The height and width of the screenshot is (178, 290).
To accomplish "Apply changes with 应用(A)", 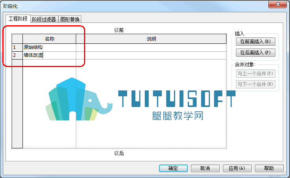I will (x=237, y=168).
